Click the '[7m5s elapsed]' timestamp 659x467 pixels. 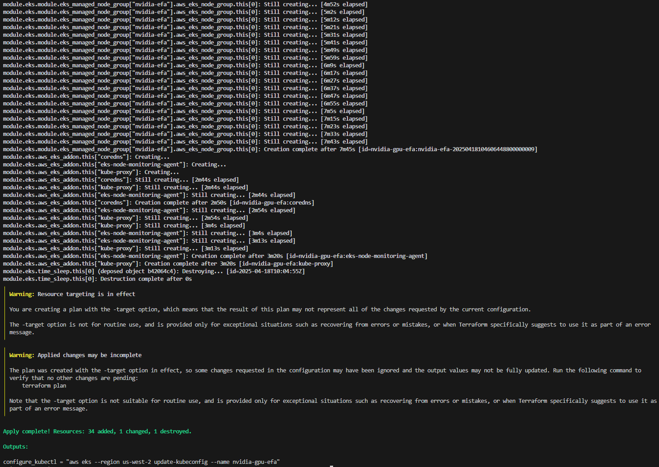tap(343, 111)
